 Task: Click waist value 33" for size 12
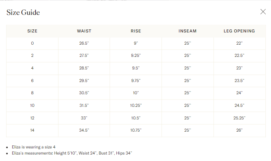pyautogui.click(x=84, y=118)
